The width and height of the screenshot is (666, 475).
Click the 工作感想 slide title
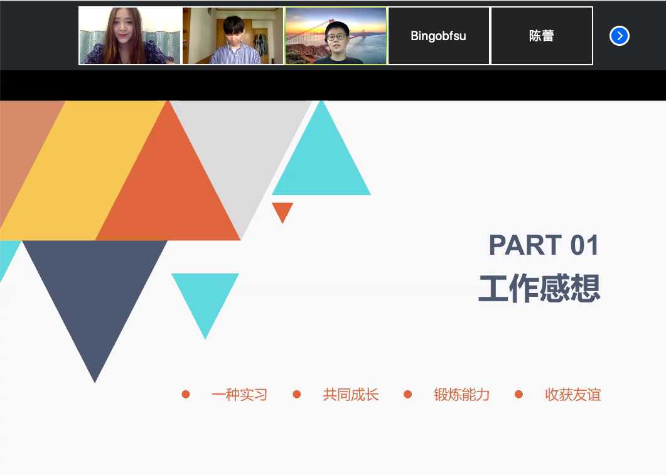pos(539,289)
